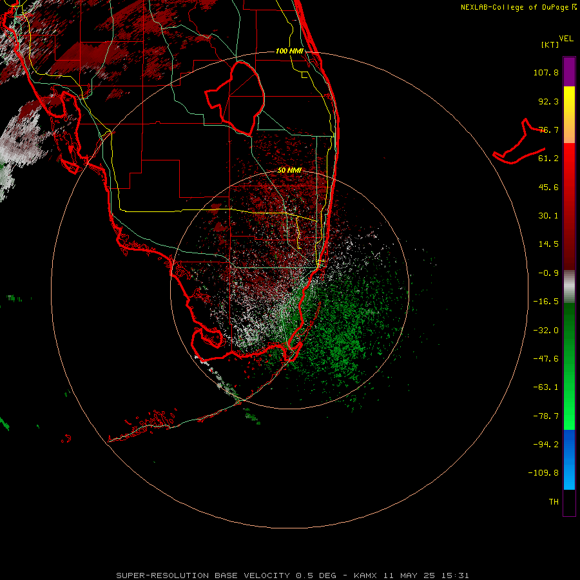Click the VEL legend heading
Screen dimensions: 580x580
click(566, 39)
